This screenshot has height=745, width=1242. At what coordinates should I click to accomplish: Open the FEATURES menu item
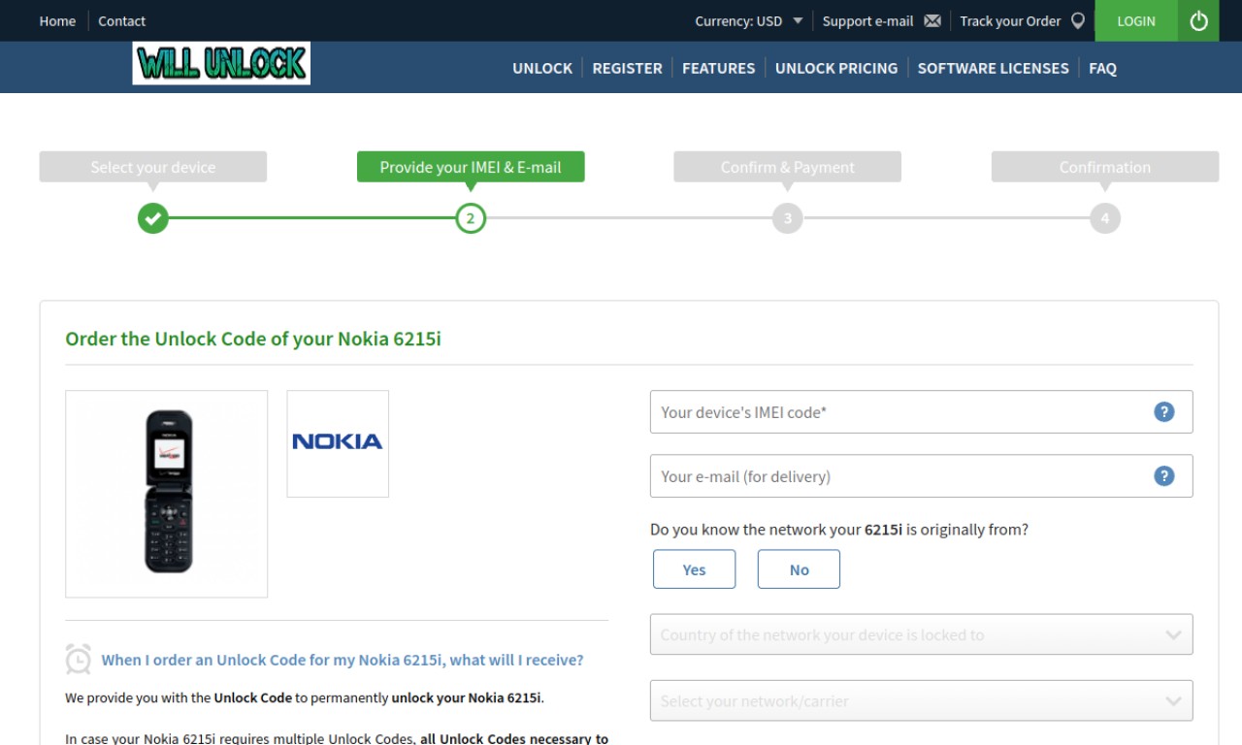[x=718, y=68]
